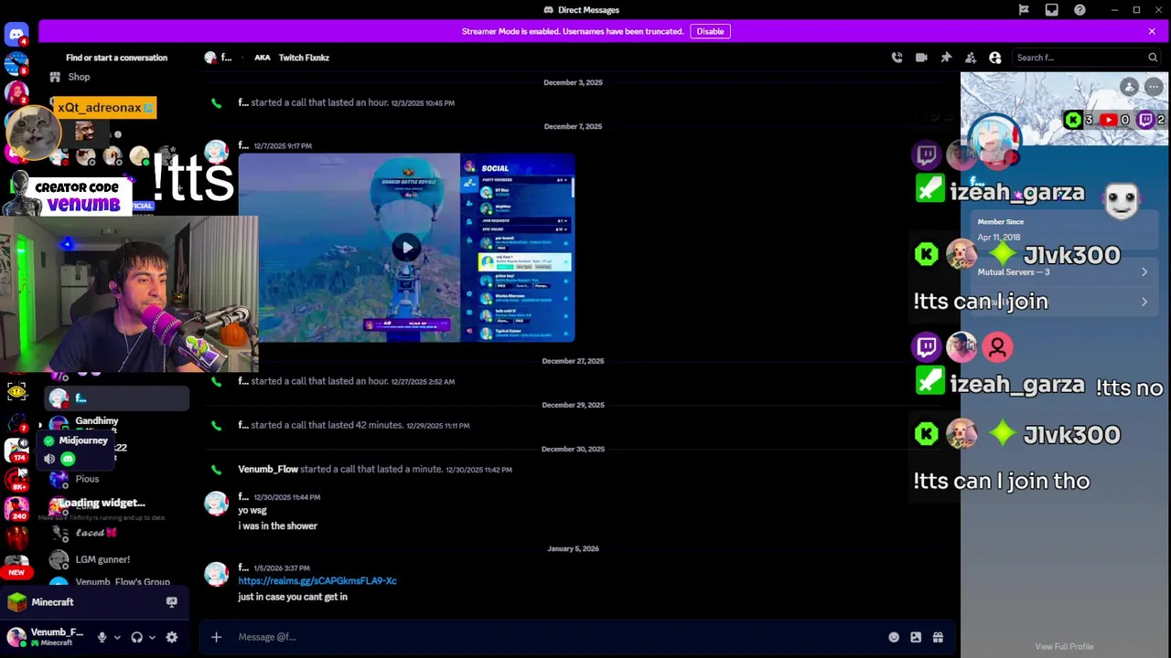The height and width of the screenshot is (658, 1171).
Task: Click View Full Profile
Action: tap(1064, 646)
